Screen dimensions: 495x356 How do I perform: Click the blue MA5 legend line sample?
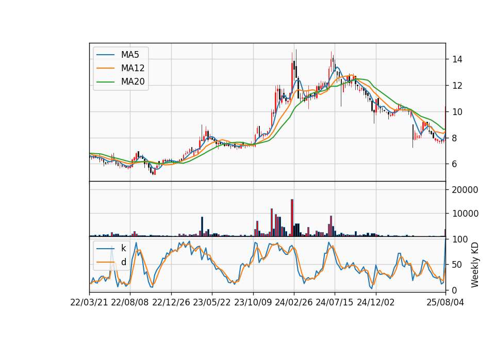point(105,55)
